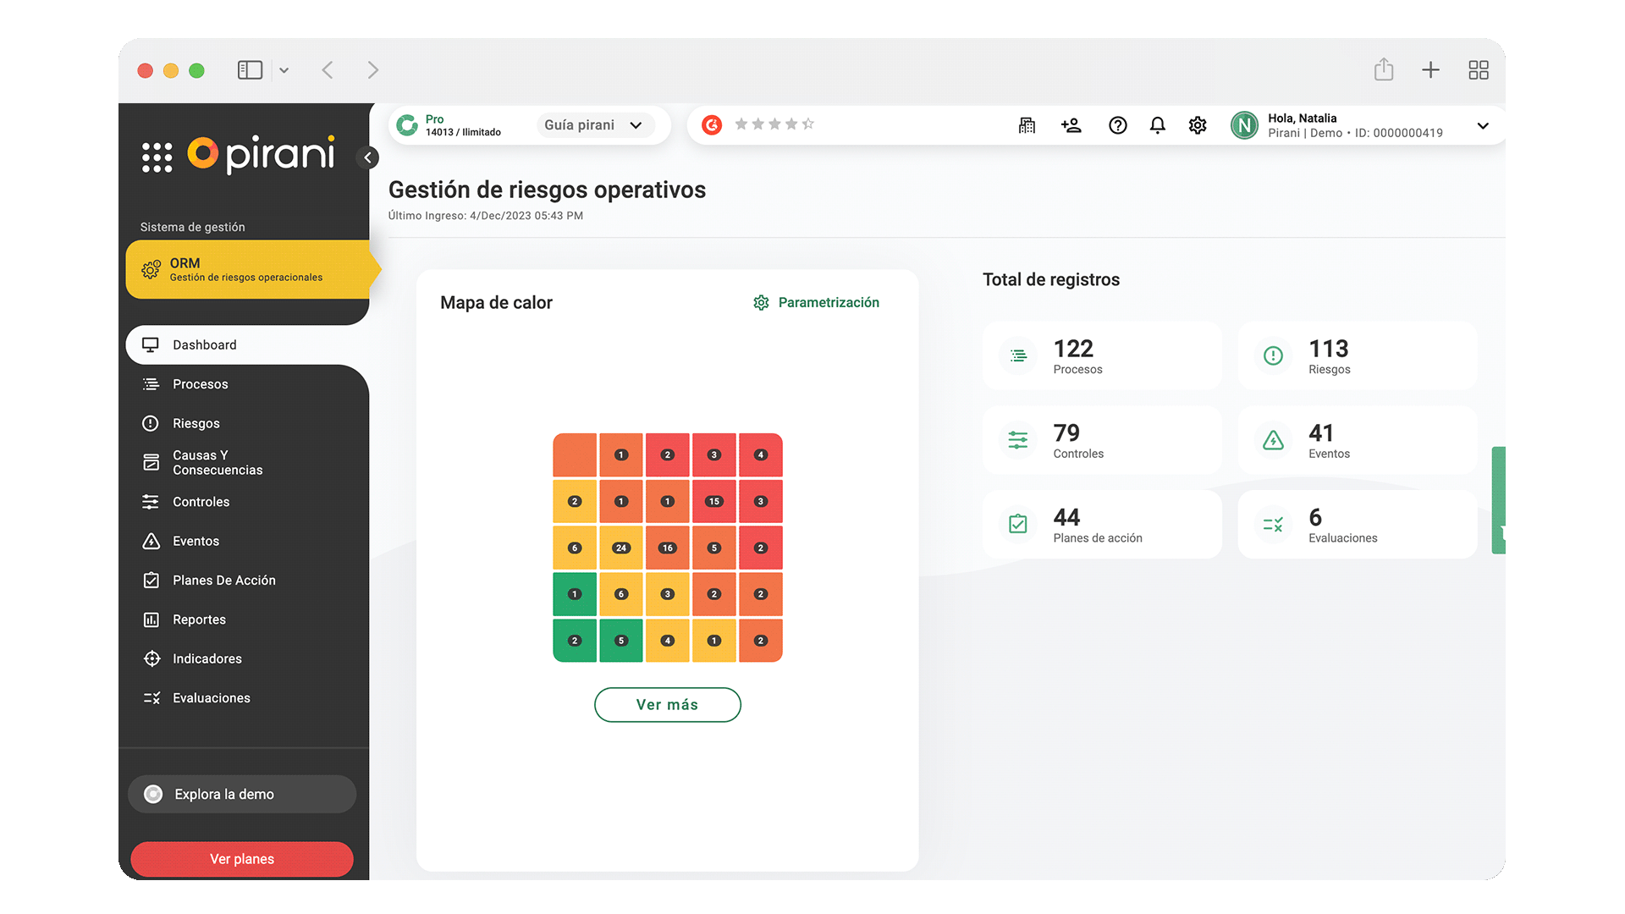
Task: Click the G2 review badge icon
Action: coord(712,125)
